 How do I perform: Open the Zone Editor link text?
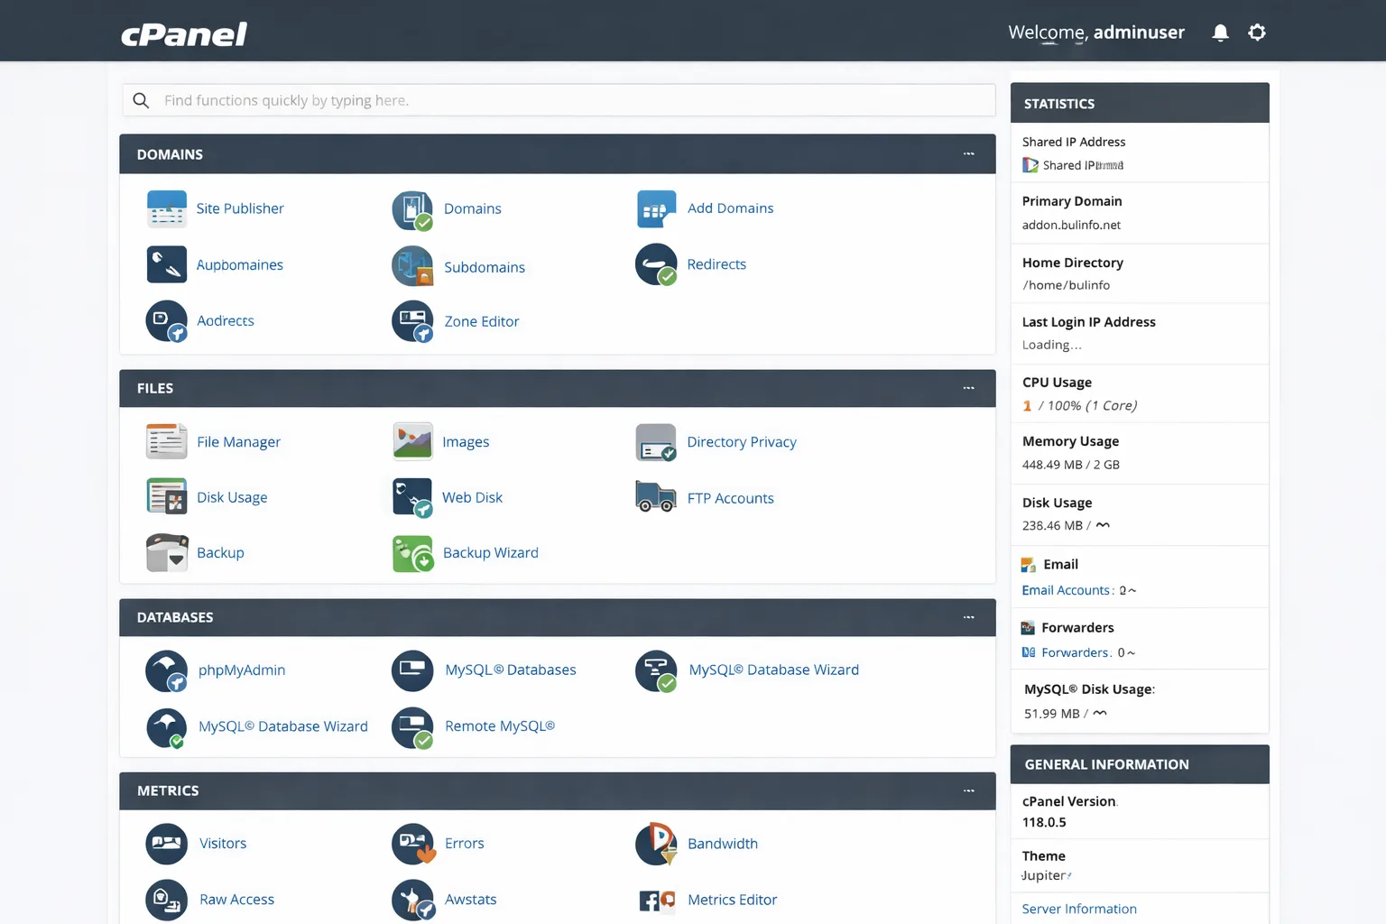(481, 321)
